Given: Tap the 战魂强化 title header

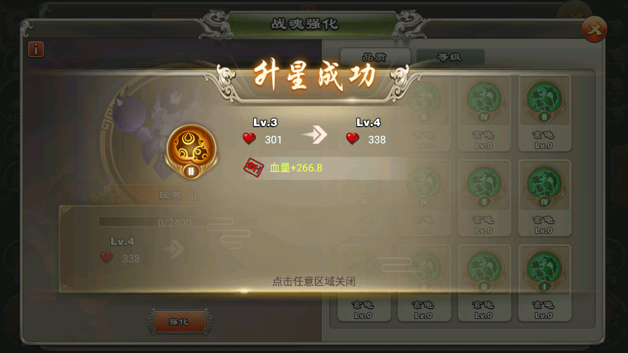Looking at the screenshot, I should point(305,24).
